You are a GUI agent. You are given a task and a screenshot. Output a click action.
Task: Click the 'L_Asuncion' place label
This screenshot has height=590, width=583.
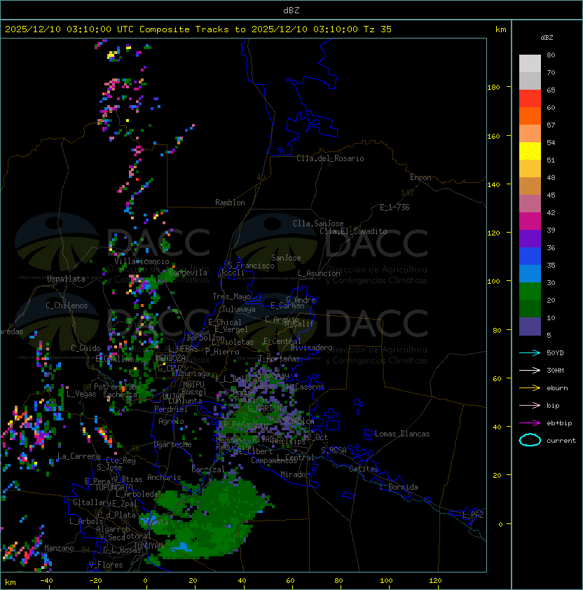pos(319,273)
